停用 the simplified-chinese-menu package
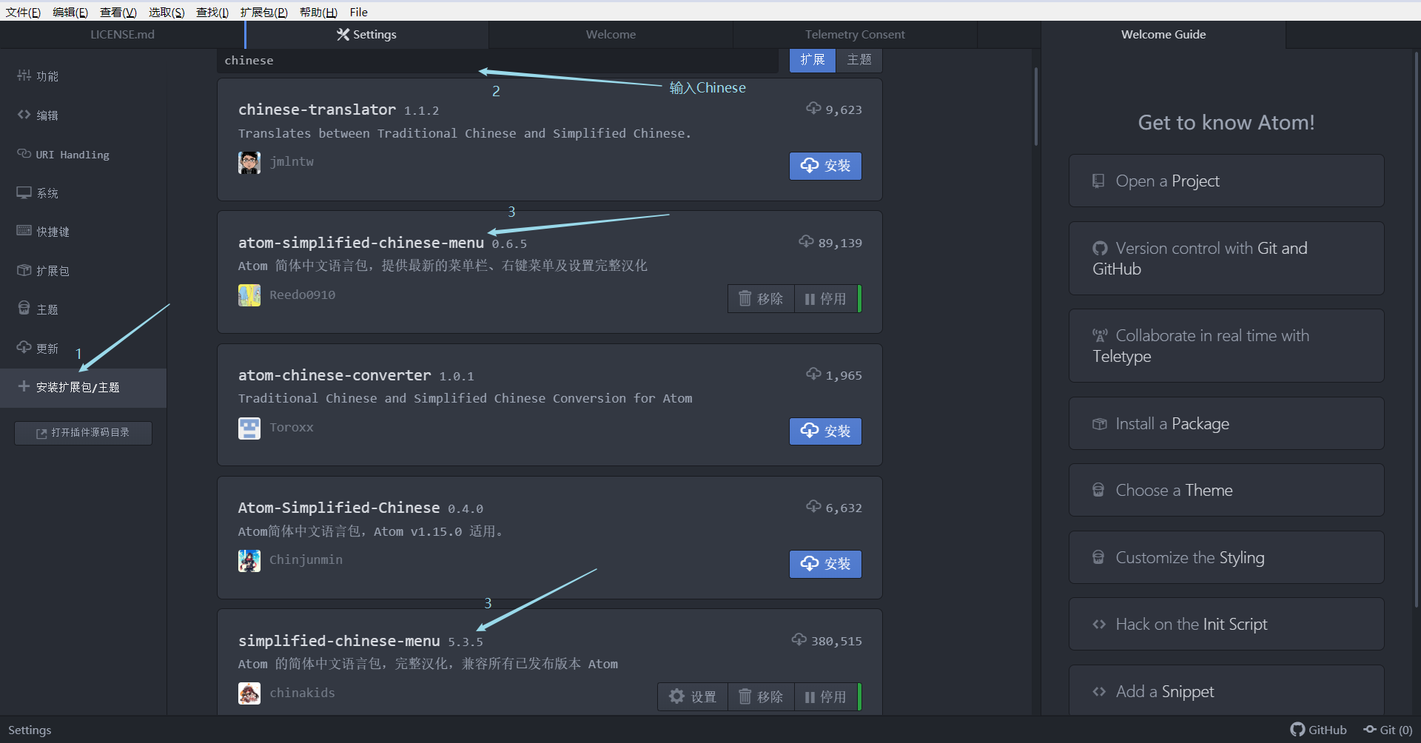Viewport: 1421px width, 743px height. tap(828, 696)
